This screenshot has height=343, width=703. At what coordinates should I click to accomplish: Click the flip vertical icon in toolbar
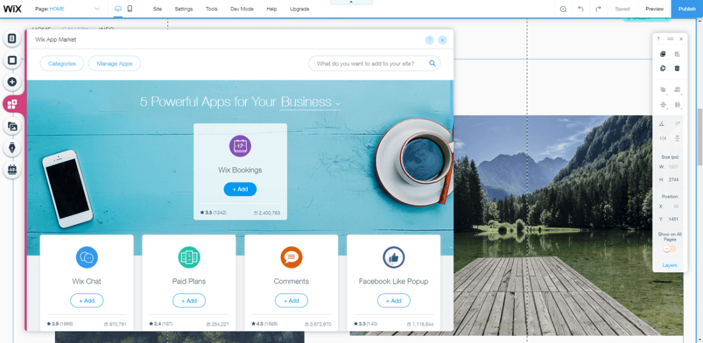point(677,138)
